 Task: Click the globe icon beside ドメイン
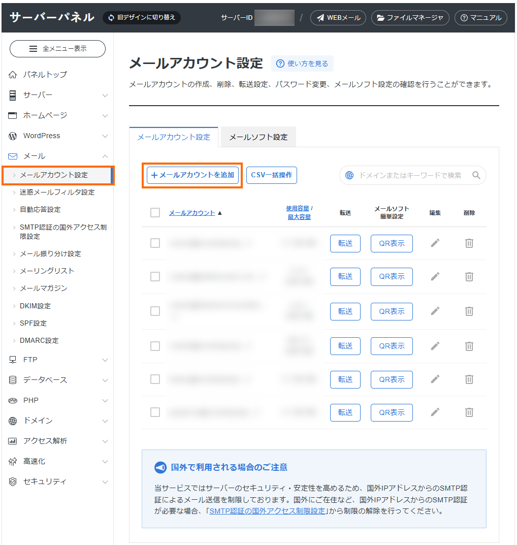(x=13, y=421)
